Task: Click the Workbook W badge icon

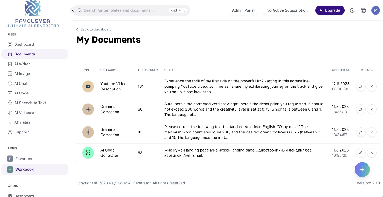Action: point(10,169)
